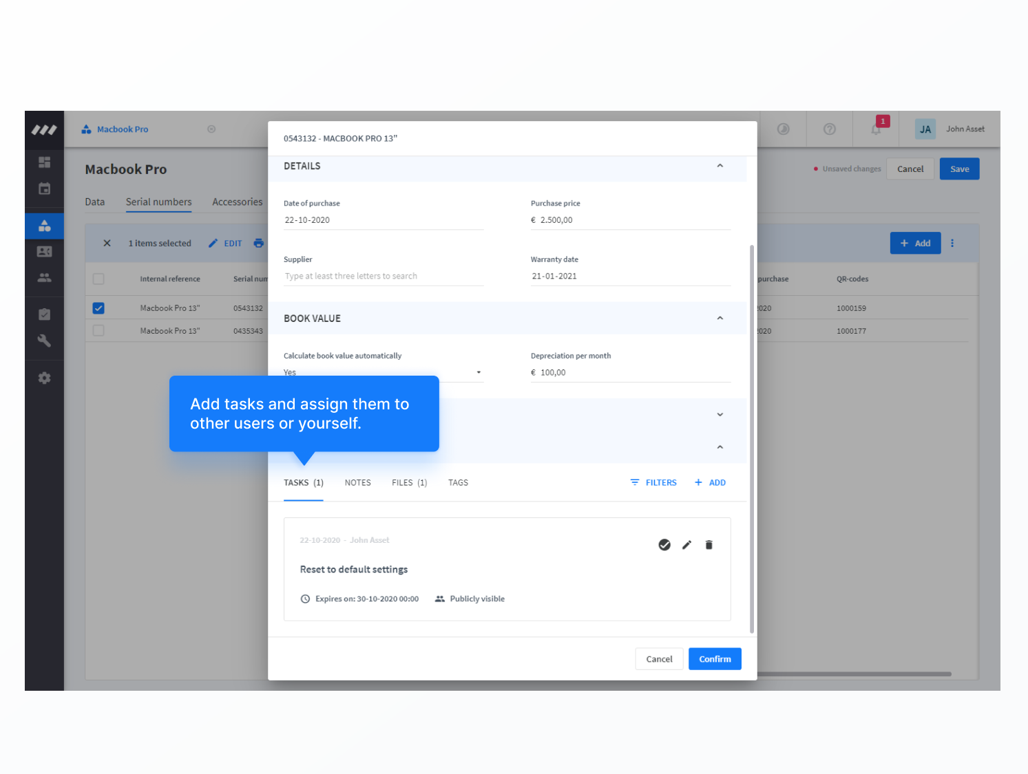1028x774 pixels.
Task: Save the Macbook Pro page changes
Action: point(959,169)
